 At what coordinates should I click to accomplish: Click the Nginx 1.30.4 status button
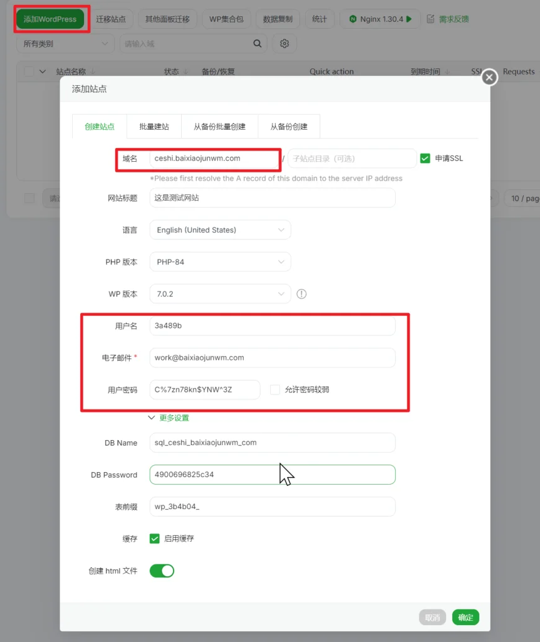(380, 19)
